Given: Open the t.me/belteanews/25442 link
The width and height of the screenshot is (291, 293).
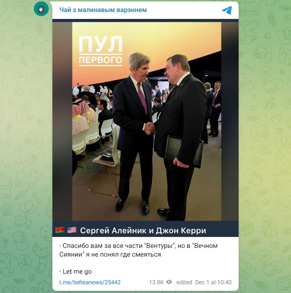Looking at the screenshot, I should 90,282.
